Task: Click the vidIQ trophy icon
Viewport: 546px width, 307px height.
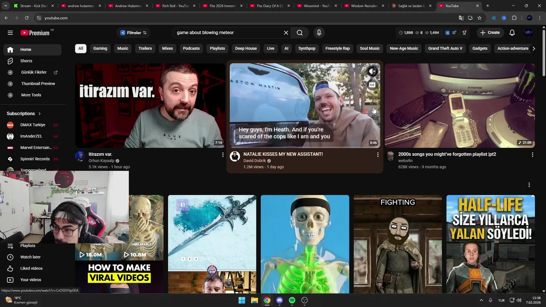Action: 465,33
